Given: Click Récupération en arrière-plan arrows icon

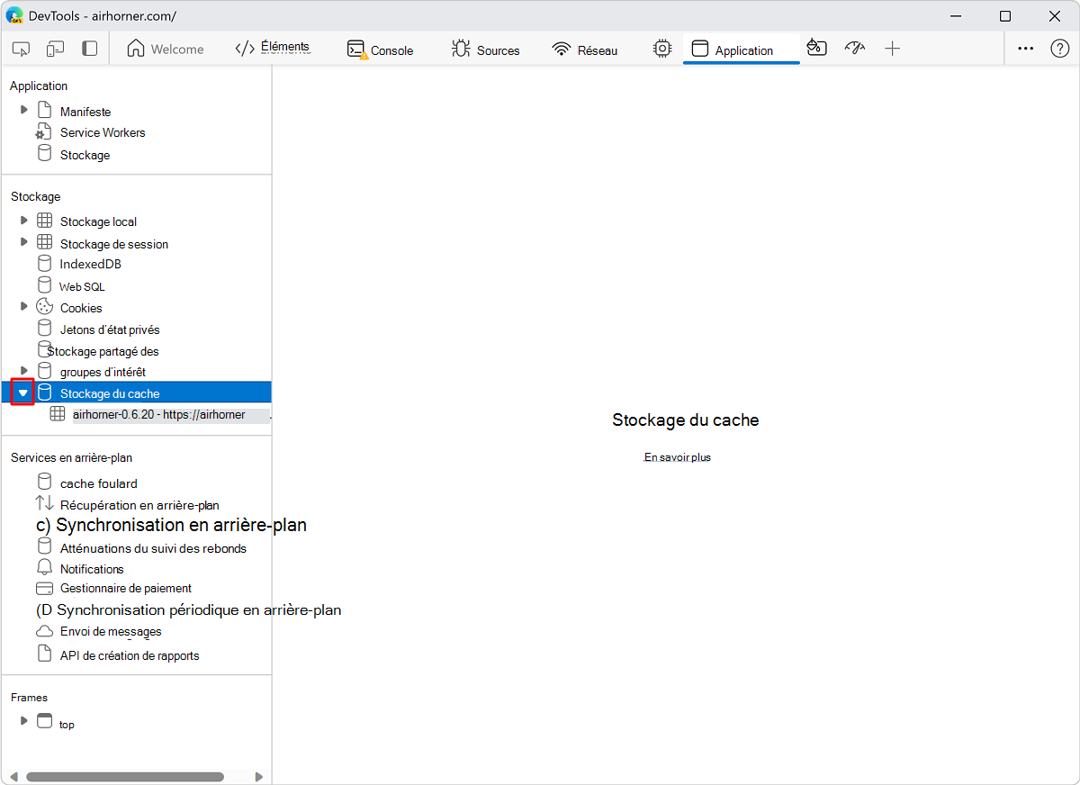Looking at the screenshot, I should [x=44, y=503].
